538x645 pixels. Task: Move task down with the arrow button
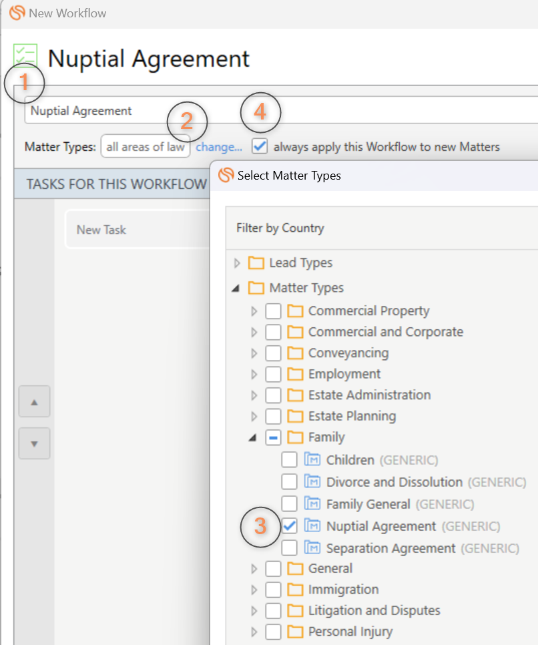pyautogui.click(x=35, y=443)
